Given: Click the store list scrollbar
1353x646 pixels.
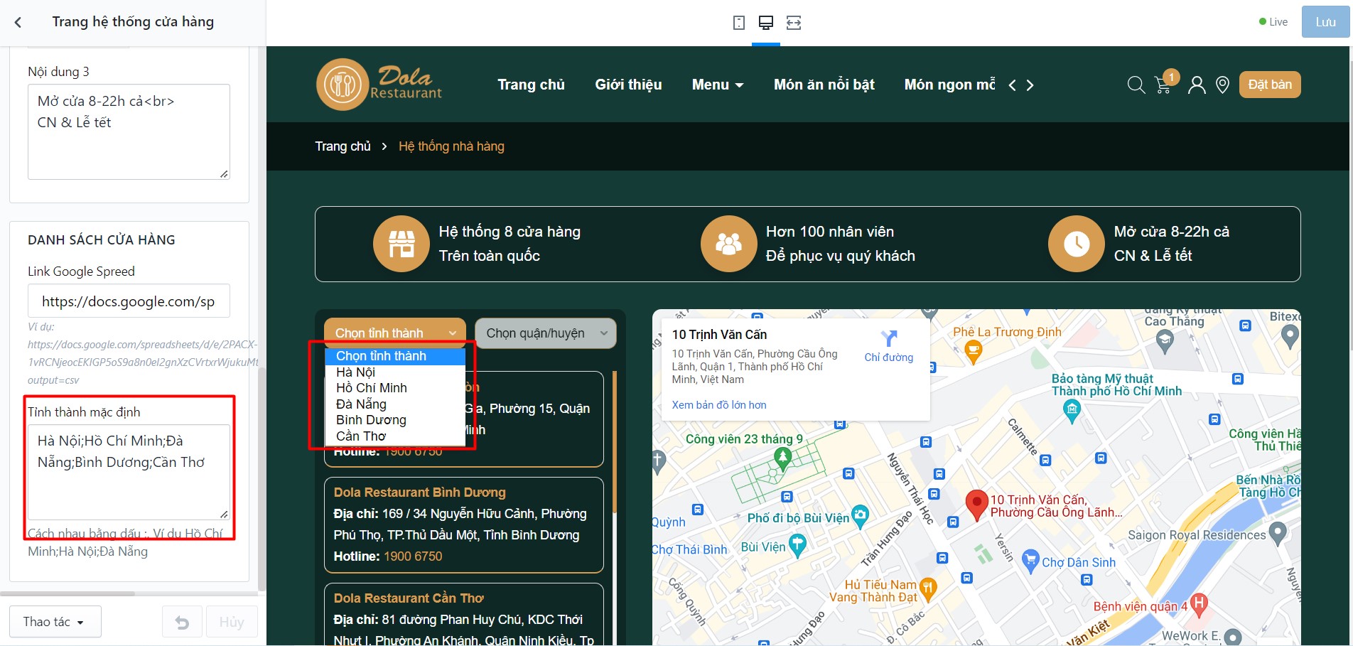Looking at the screenshot, I should [614, 441].
